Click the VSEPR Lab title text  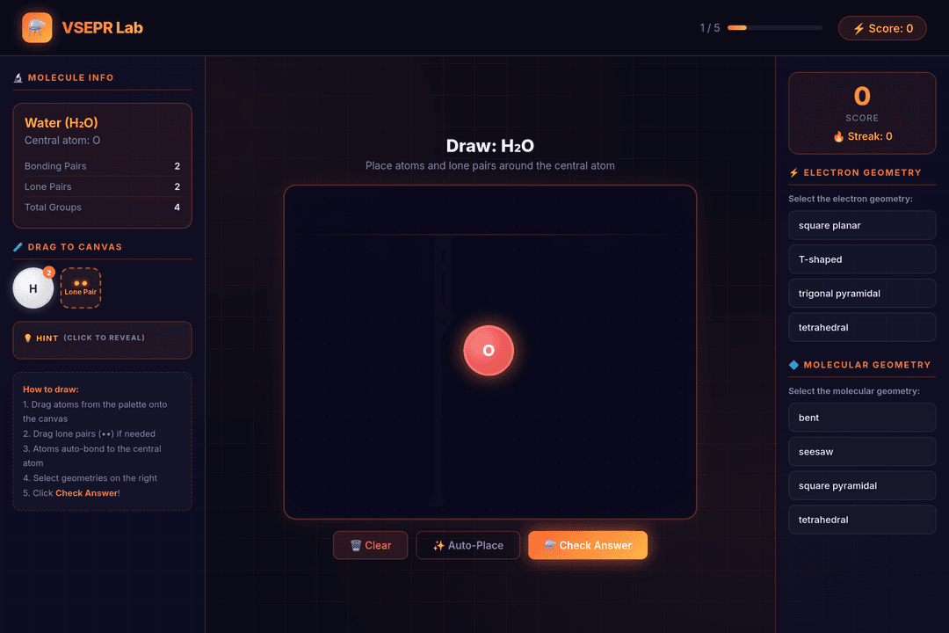(102, 28)
